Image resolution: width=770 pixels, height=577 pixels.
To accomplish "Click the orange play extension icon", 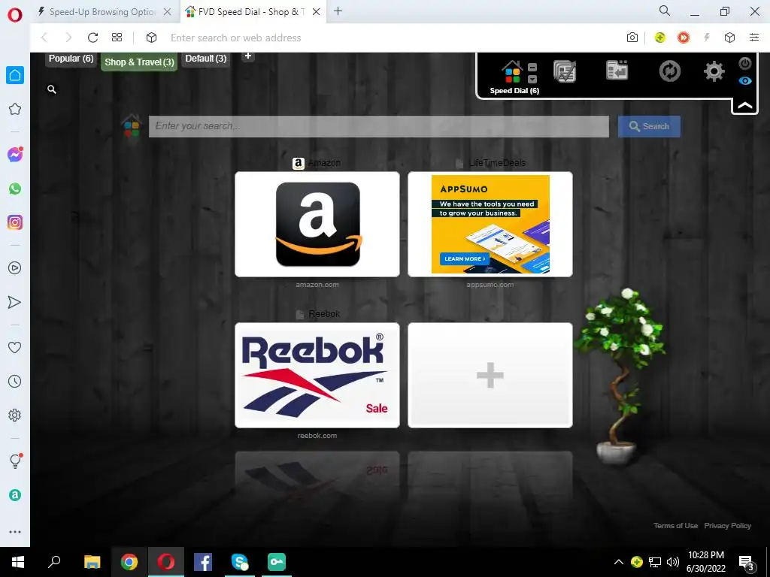I will (x=683, y=38).
